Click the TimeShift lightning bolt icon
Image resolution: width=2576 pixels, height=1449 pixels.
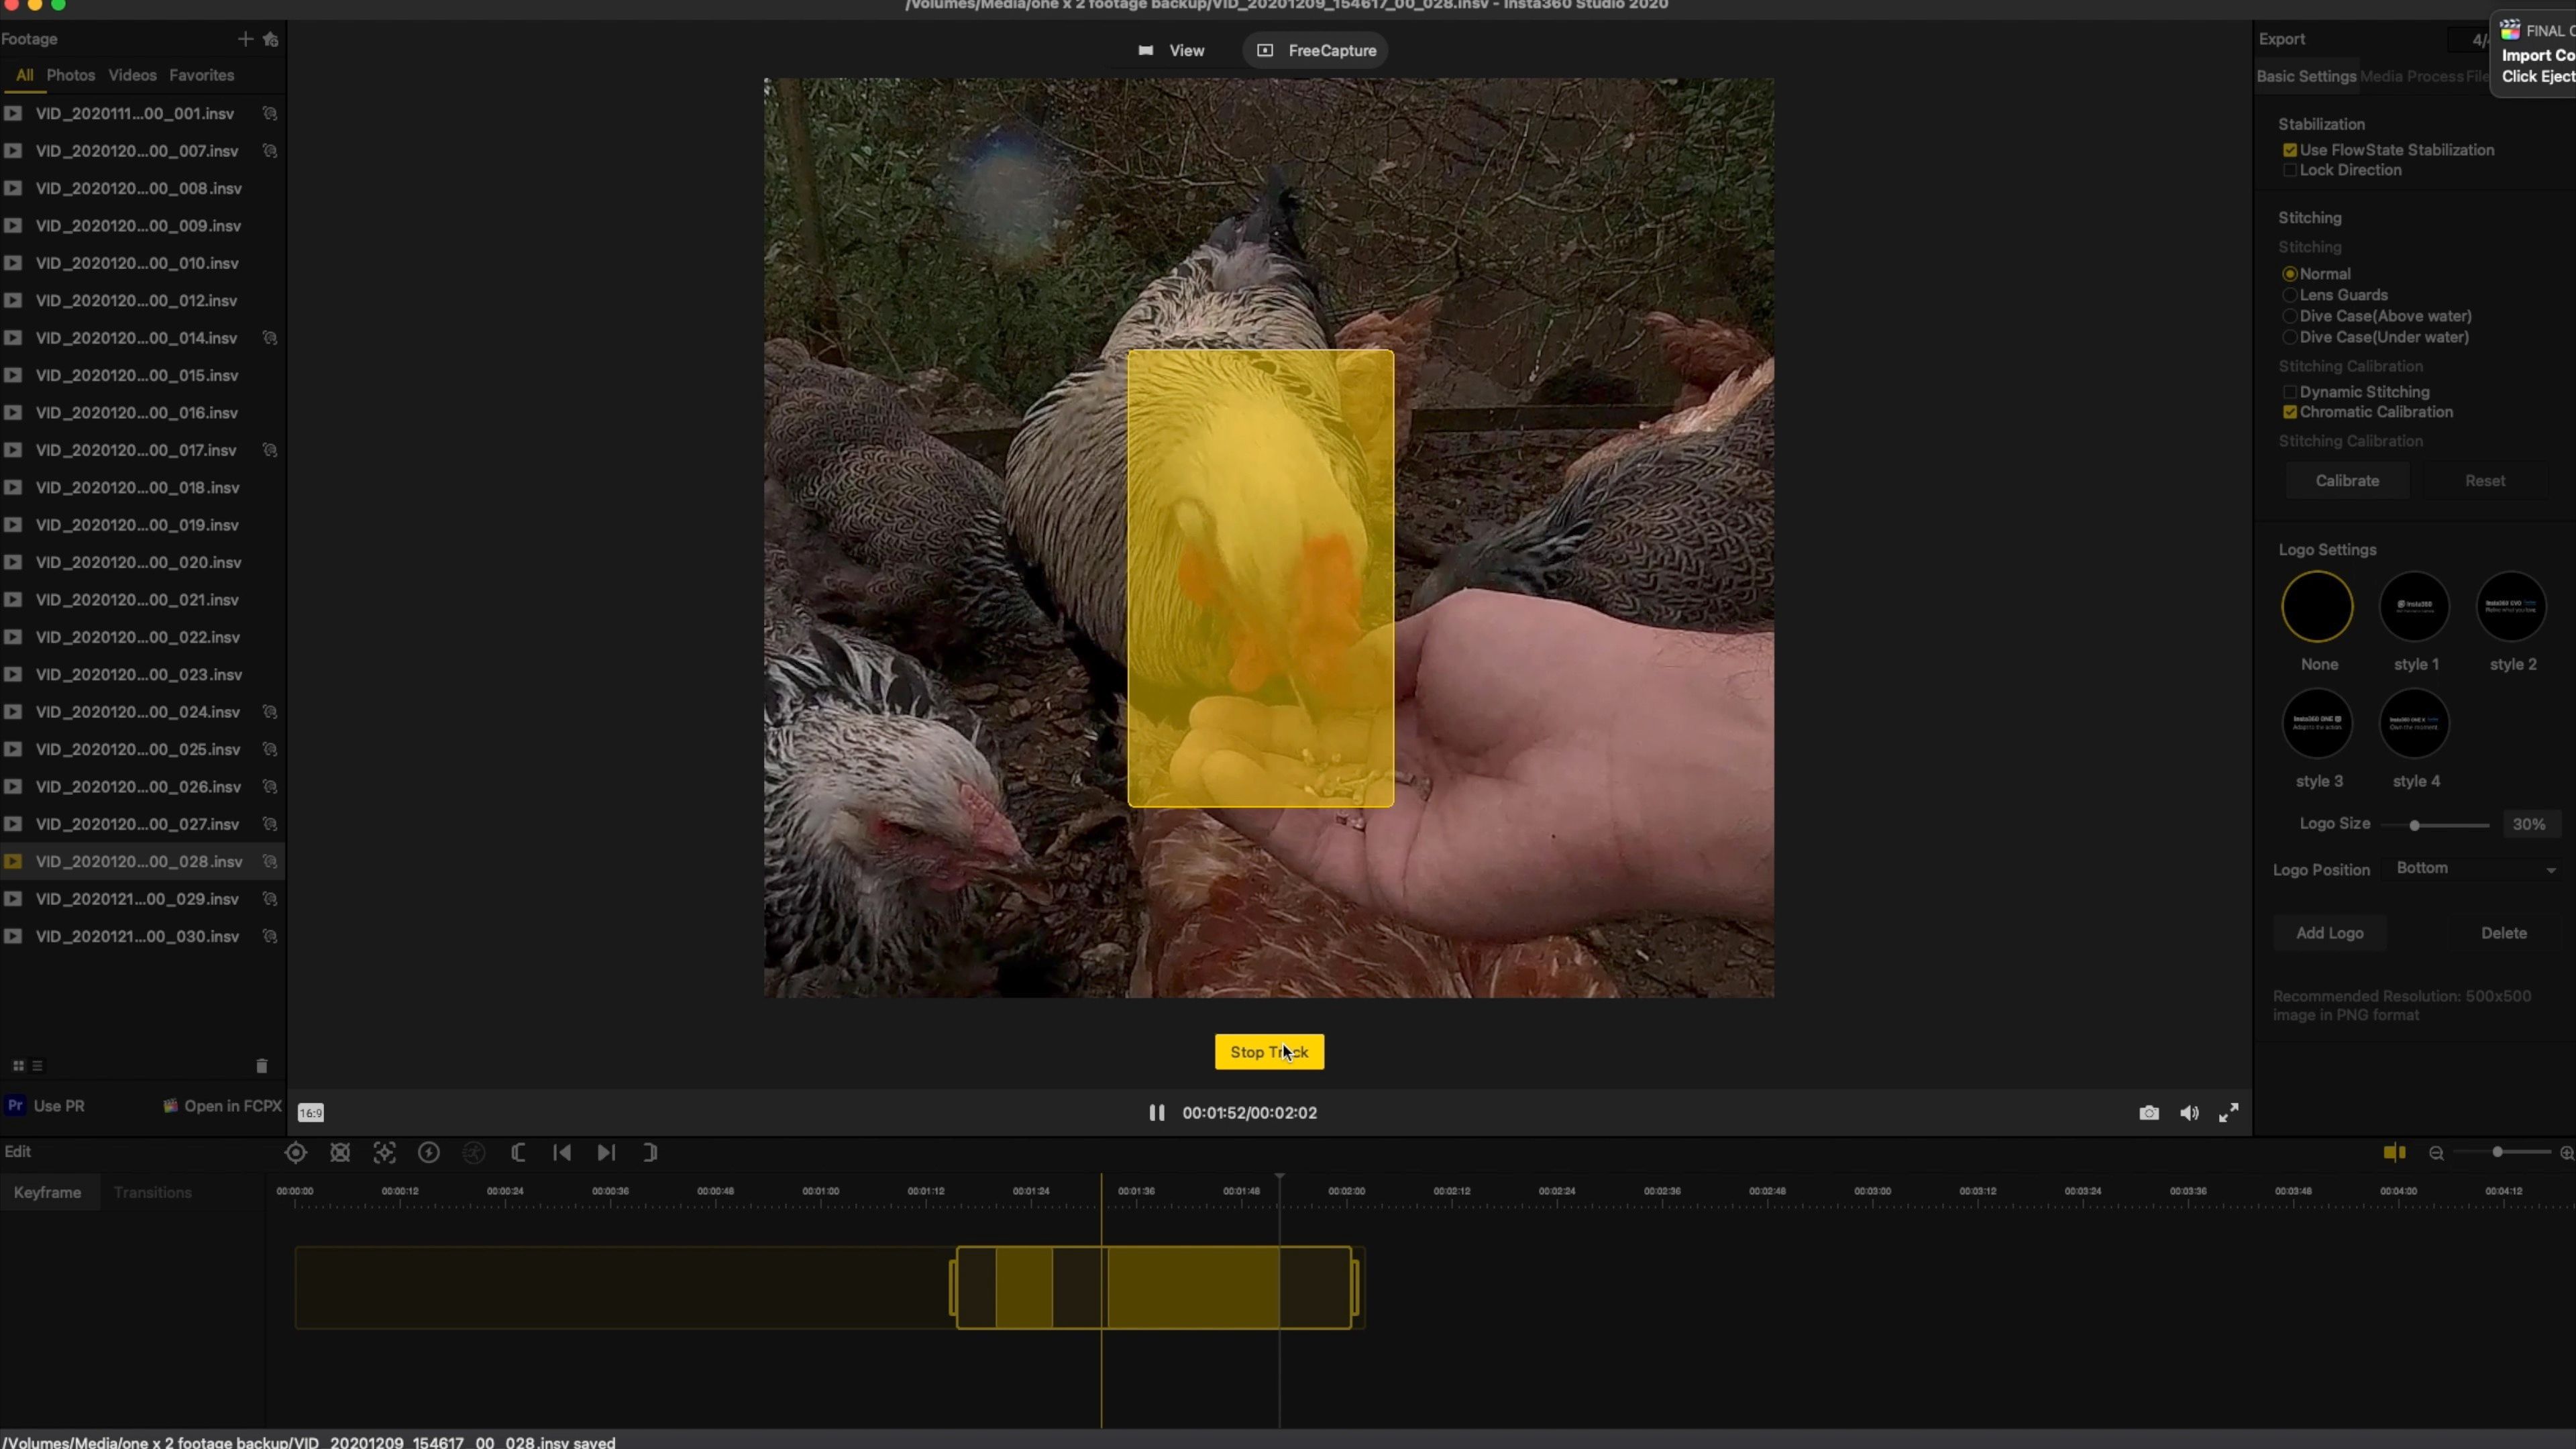(x=429, y=1152)
